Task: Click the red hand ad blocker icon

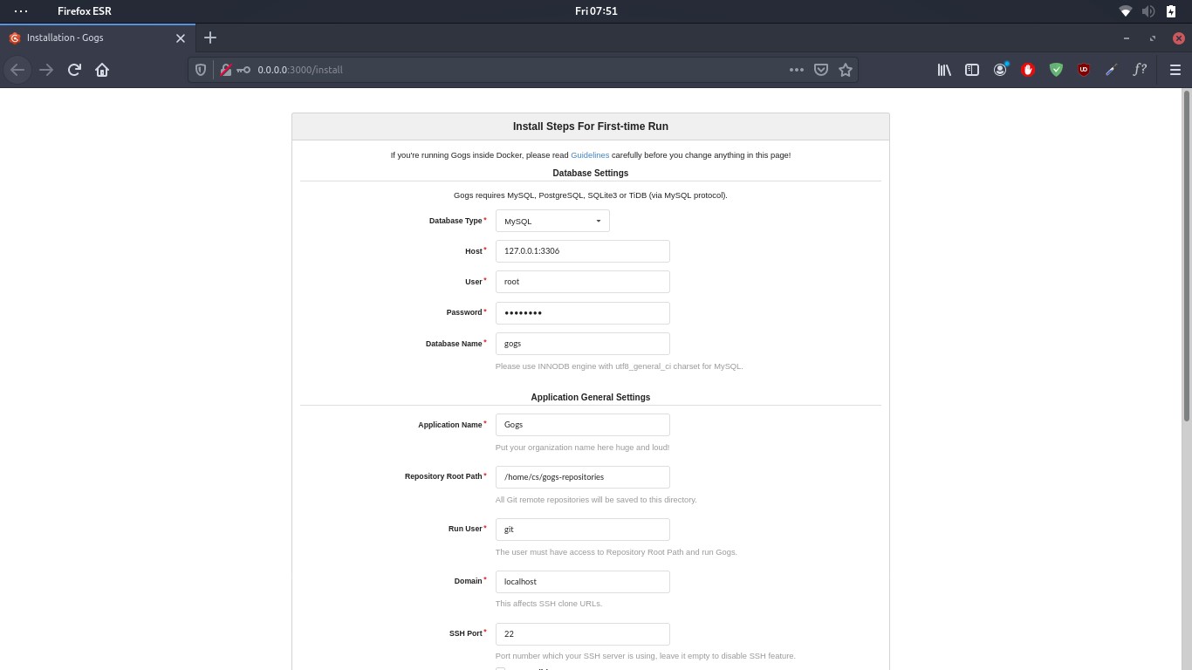Action: (1028, 70)
